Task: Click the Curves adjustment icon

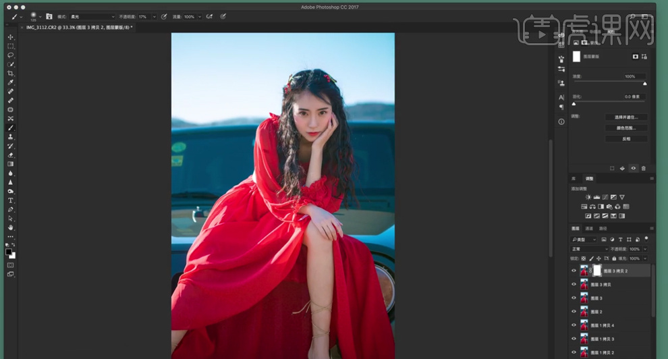Action: coord(605,197)
